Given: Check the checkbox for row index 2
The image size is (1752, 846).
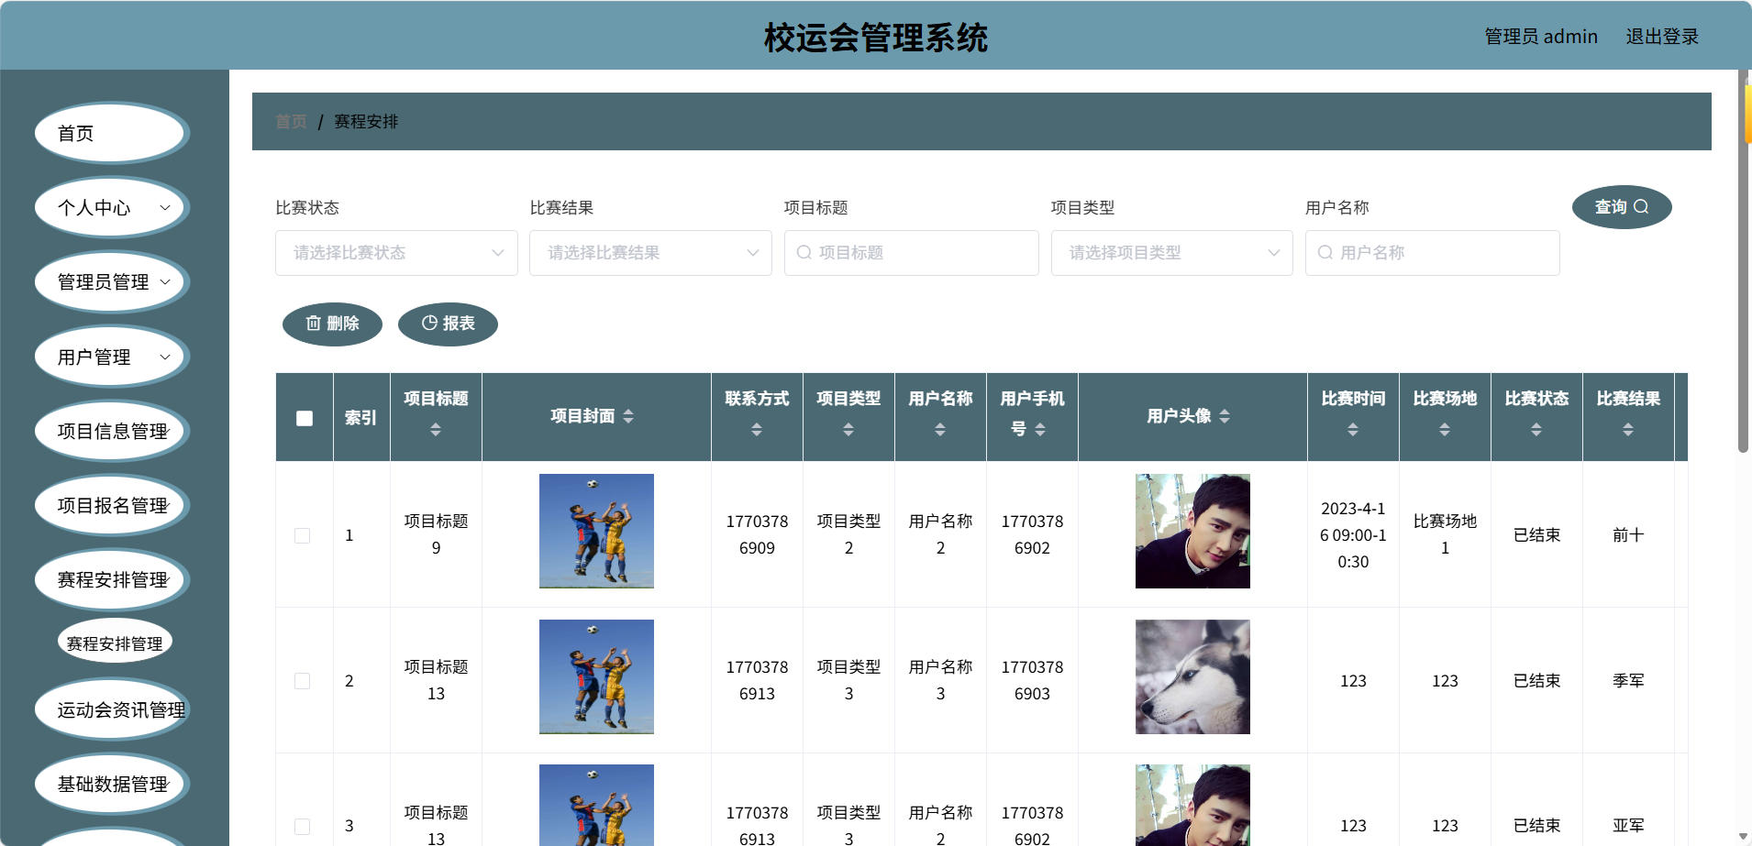Looking at the screenshot, I should [x=302, y=681].
